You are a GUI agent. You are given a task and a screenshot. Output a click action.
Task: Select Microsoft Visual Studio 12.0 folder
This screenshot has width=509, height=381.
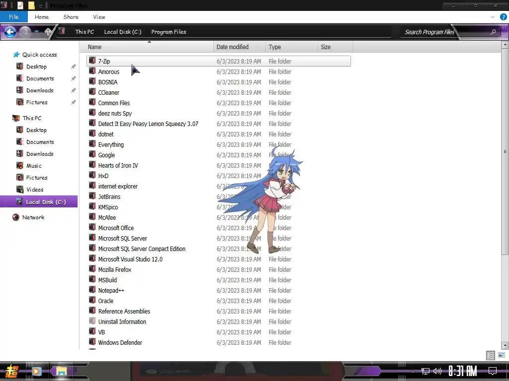pos(130,259)
